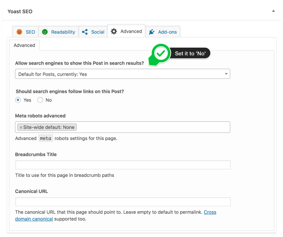The height and width of the screenshot is (237, 283).
Task: Remove the 'Site-wide default: None' tag
Action: (21, 127)
